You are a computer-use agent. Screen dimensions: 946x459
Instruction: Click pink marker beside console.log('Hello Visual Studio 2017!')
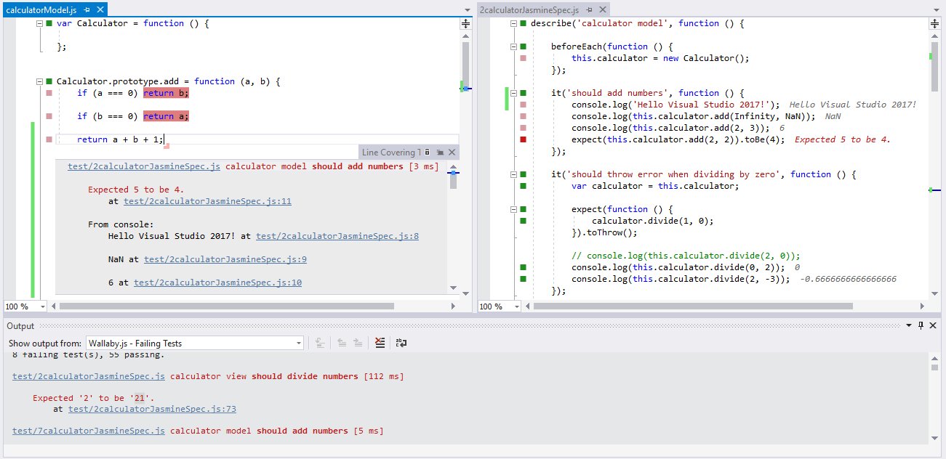pos(523,105)
